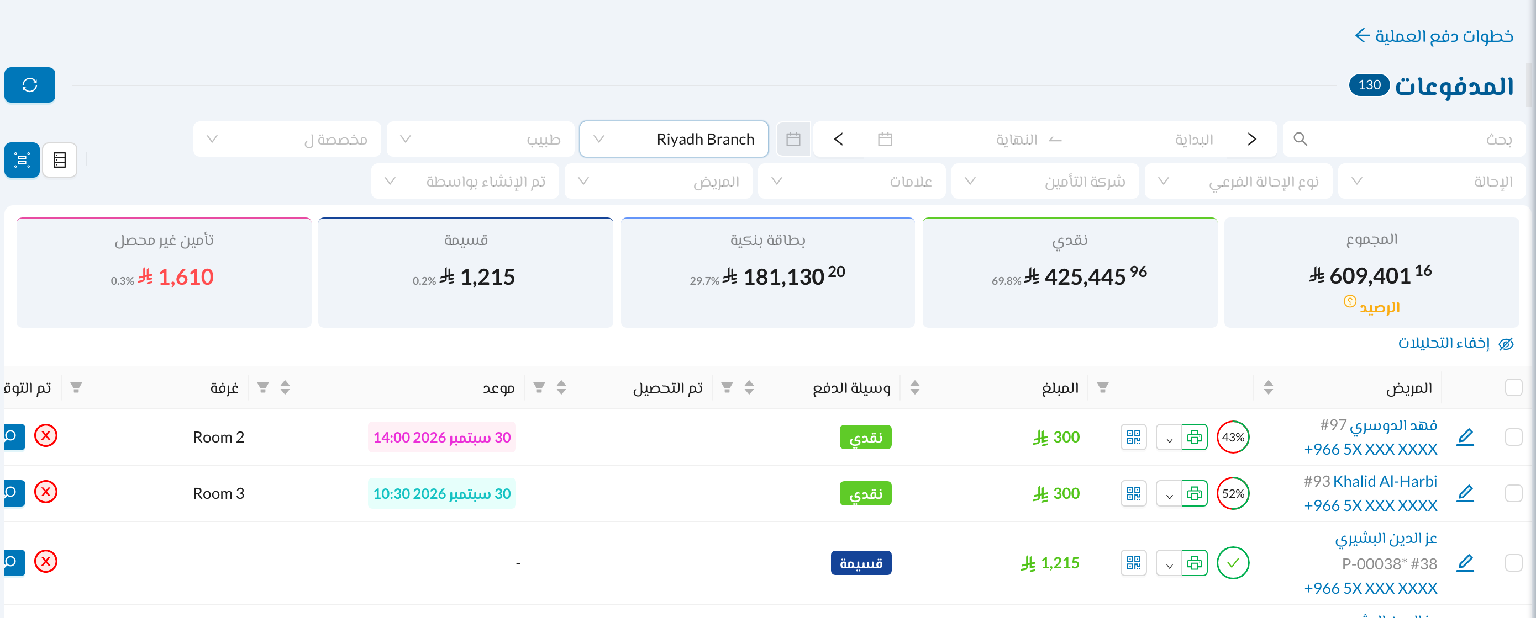The width and height of the screenshot is (1536, 618).
Task: Show QR code for 1,215 payment row
Action: 1134,563
